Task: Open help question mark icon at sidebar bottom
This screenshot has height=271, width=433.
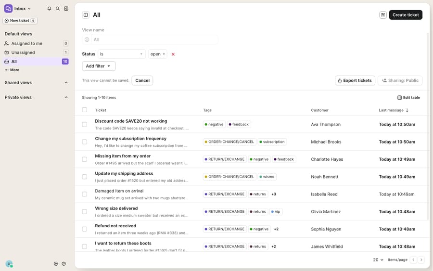Action: [x=64, y=264]
